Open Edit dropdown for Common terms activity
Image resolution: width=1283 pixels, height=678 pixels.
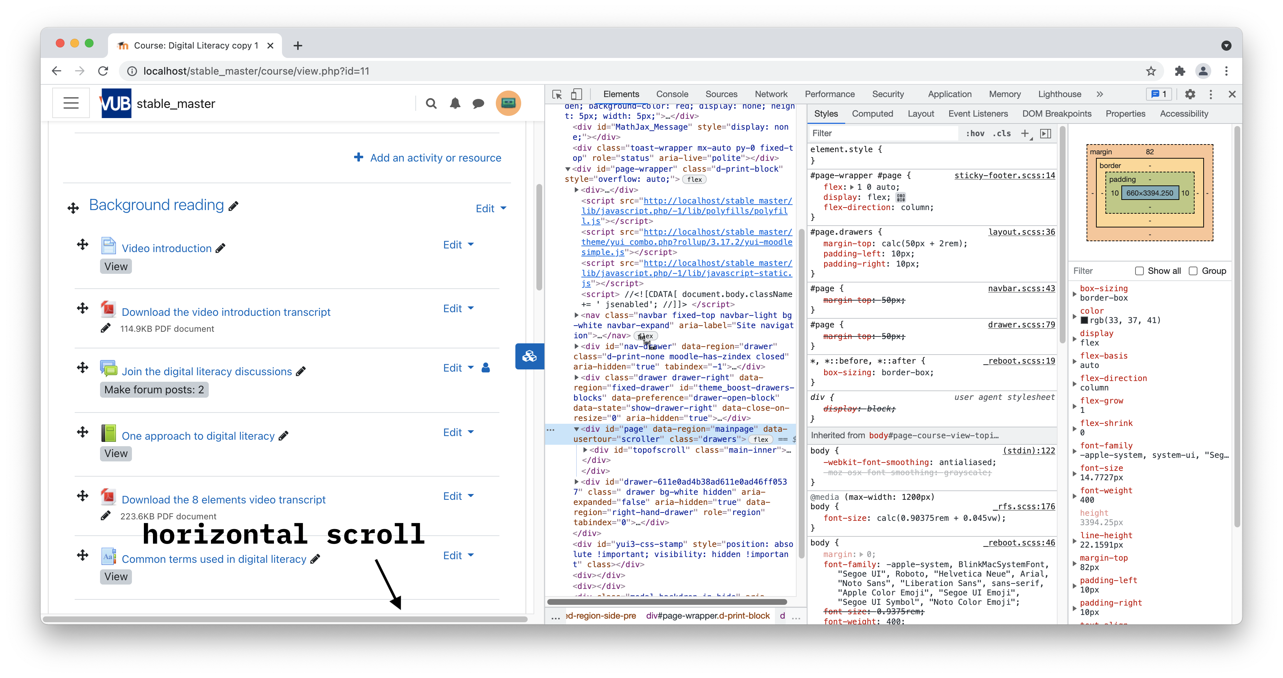pyautogui.click(x=458, y=556)
